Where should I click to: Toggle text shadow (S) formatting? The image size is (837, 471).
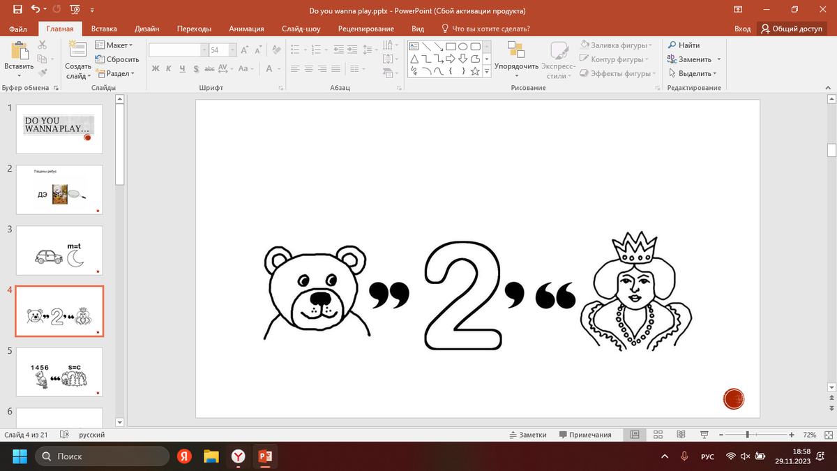click(x=196, y=68)
